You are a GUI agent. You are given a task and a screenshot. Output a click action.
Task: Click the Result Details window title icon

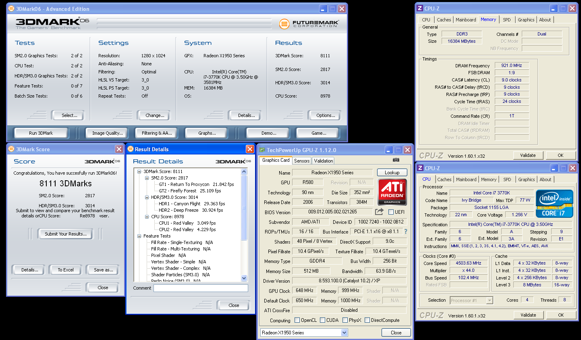(x=130, y=149)
